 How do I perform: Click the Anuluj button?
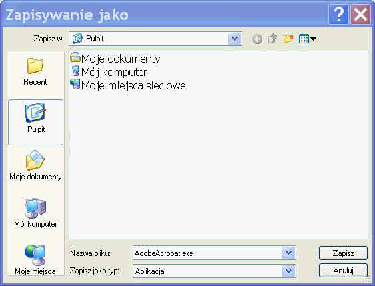click(343, 271)
